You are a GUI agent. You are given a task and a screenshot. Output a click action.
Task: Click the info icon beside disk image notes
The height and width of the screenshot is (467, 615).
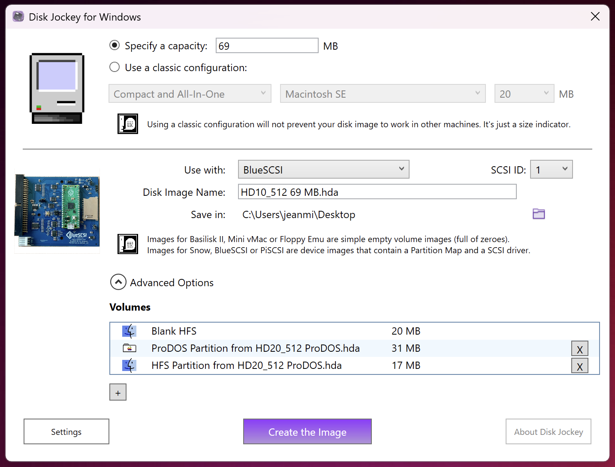click(128, 244)
